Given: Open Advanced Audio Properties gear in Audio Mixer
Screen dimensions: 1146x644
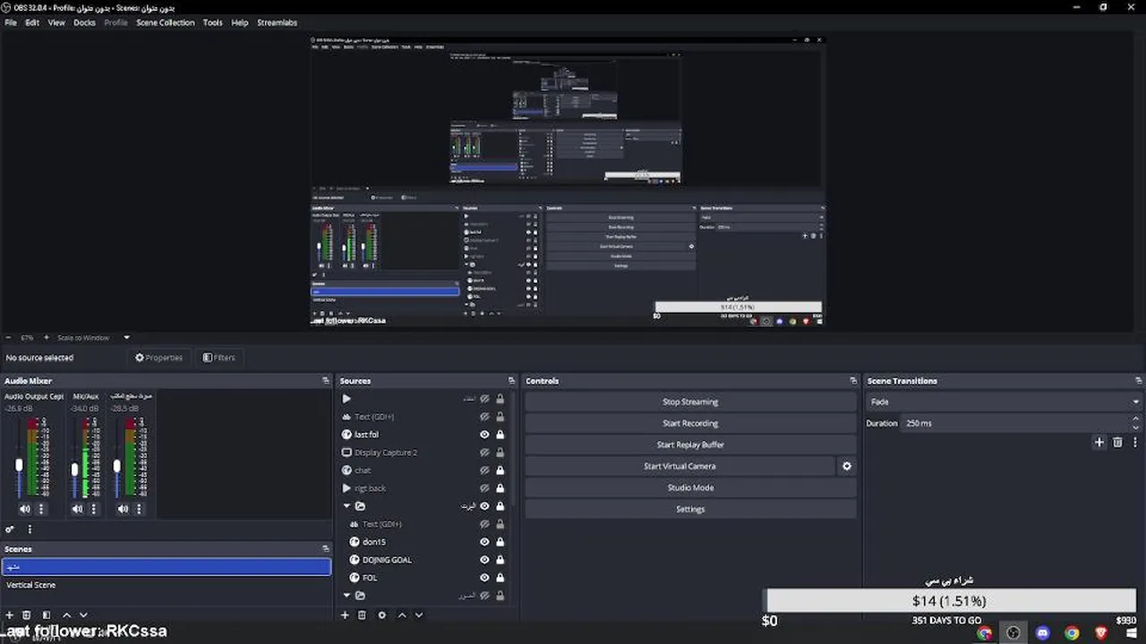Looking at the screenshot, I should point(10,530).
